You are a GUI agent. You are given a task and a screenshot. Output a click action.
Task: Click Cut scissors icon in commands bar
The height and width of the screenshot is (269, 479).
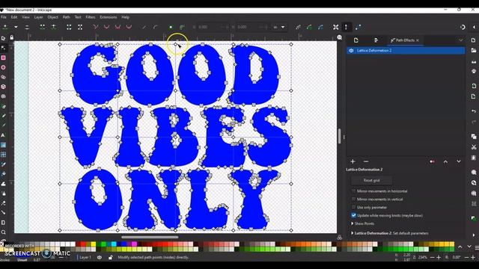(474, 147)
